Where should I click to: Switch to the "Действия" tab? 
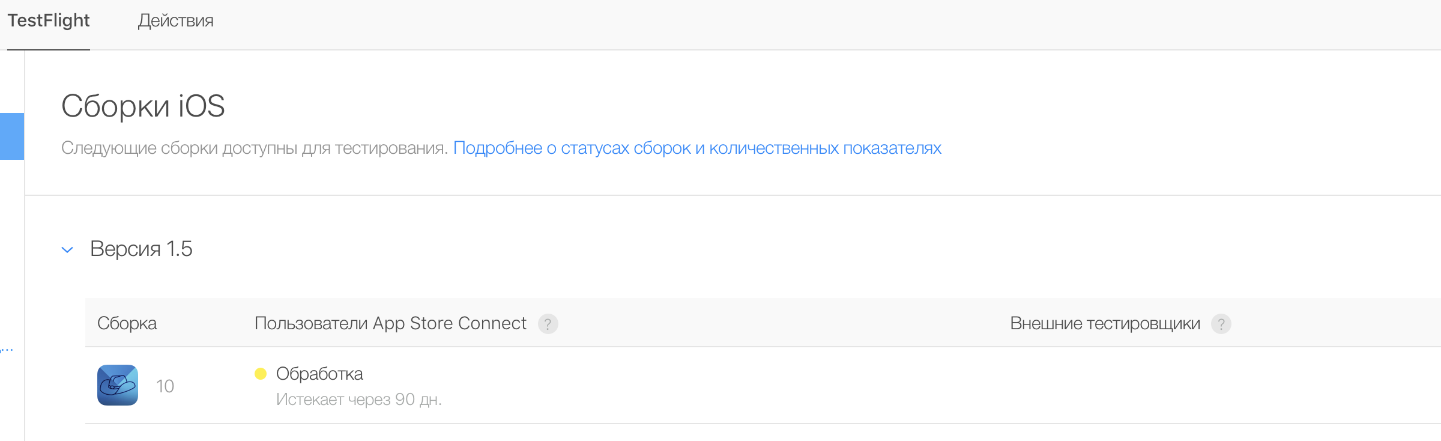coord(176,21)
